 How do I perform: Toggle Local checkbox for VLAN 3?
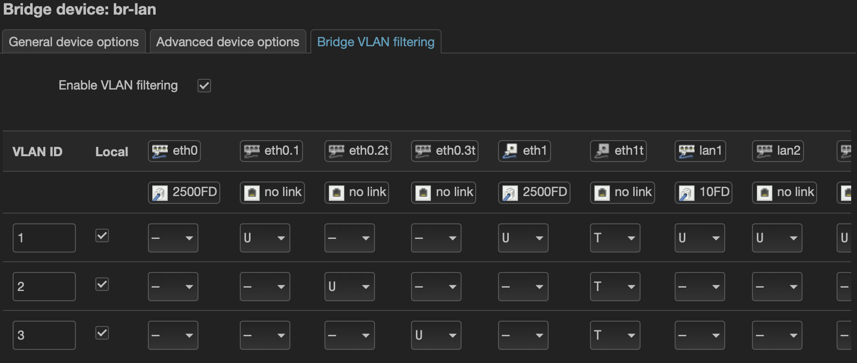(102, 333)
